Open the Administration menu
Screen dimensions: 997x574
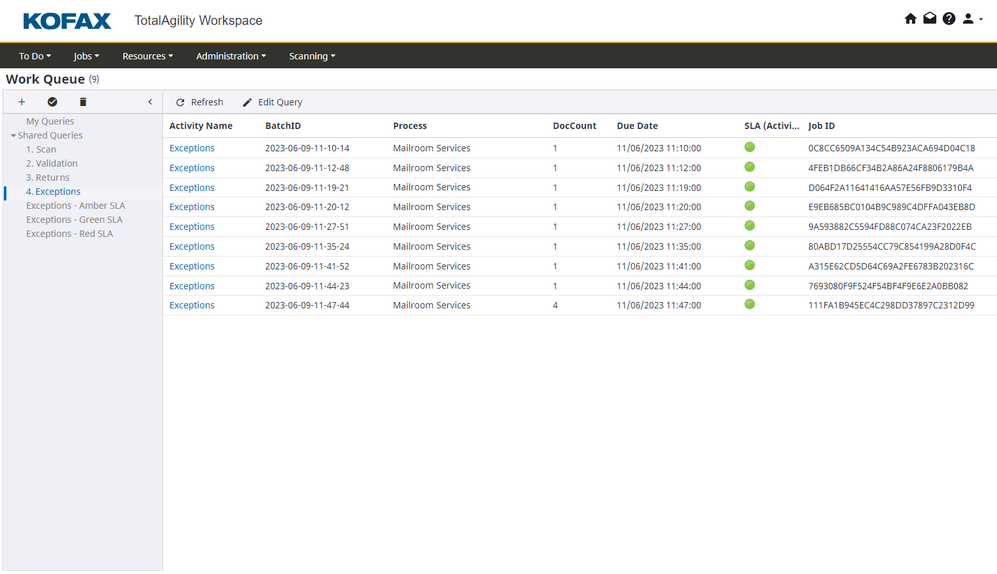[231, 56]
